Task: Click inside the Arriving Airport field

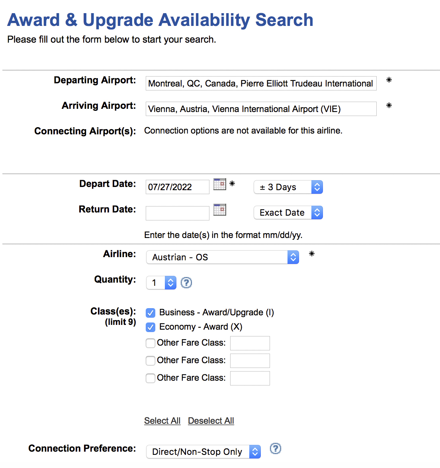Action: [x=261, y=109]
